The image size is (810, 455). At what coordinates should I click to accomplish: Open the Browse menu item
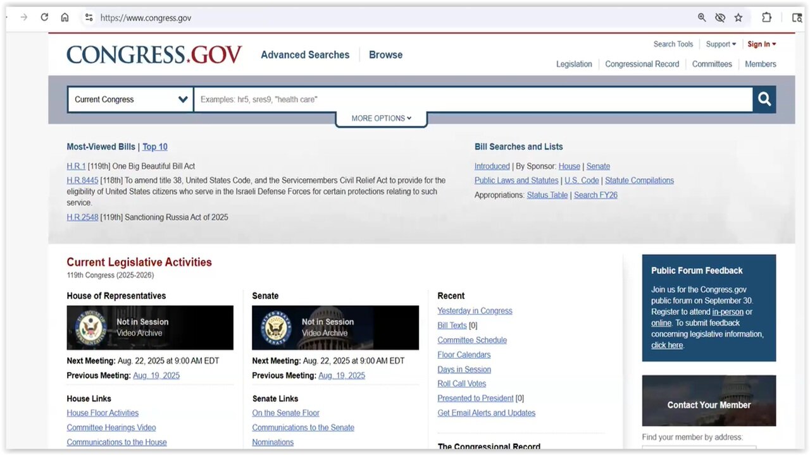(x=385, y=55)
